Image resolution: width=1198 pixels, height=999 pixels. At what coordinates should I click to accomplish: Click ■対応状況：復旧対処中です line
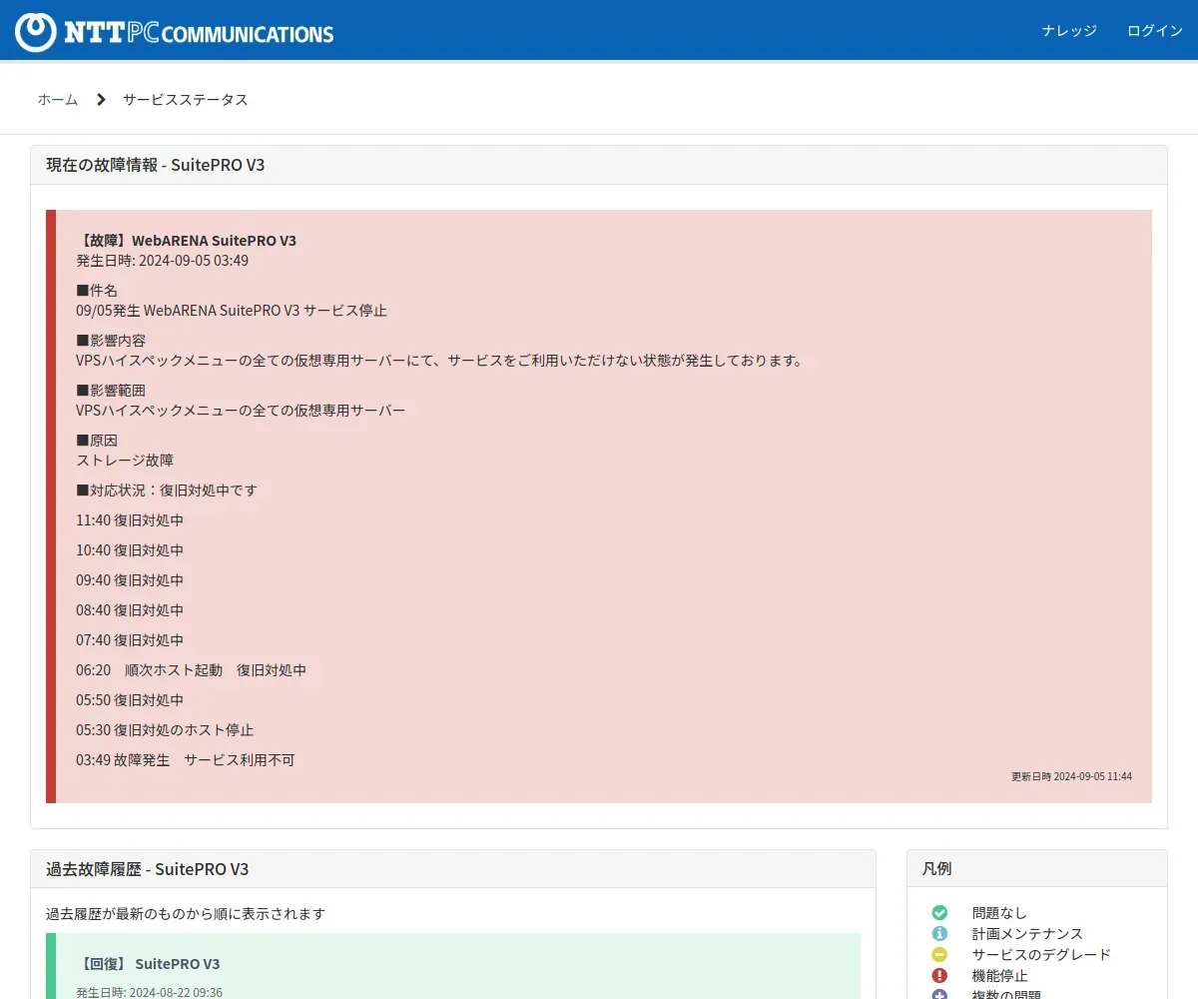coord(167,491)
